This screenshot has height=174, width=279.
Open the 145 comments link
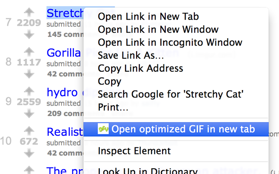[x=65, y=34]
